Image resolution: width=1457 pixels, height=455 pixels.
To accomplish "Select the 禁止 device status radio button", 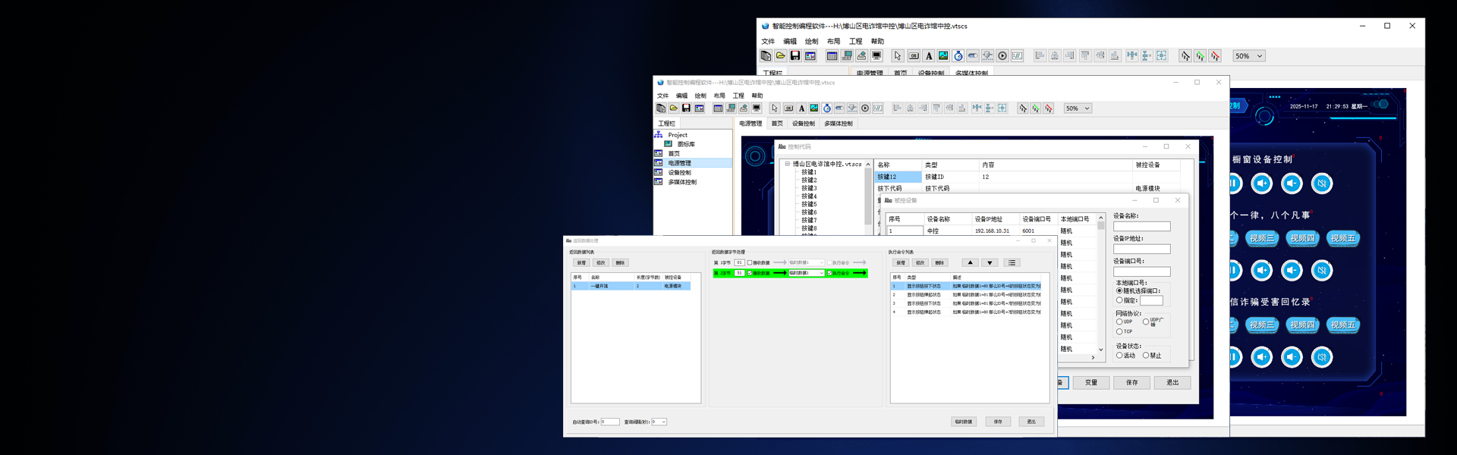I will [1146, 356].
